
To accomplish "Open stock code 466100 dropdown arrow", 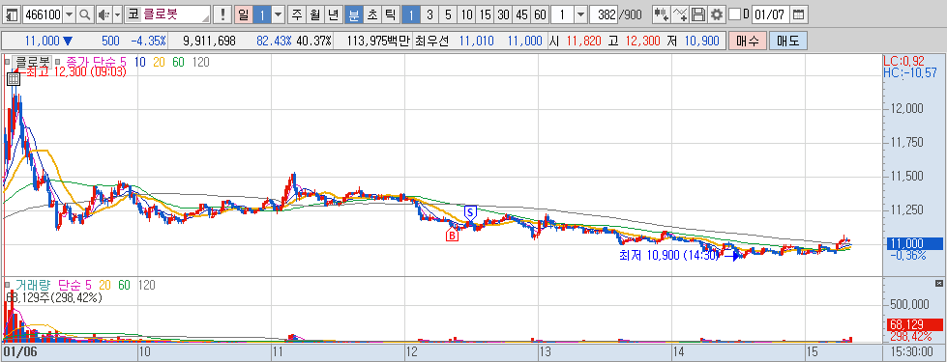I will click(70, 14).
